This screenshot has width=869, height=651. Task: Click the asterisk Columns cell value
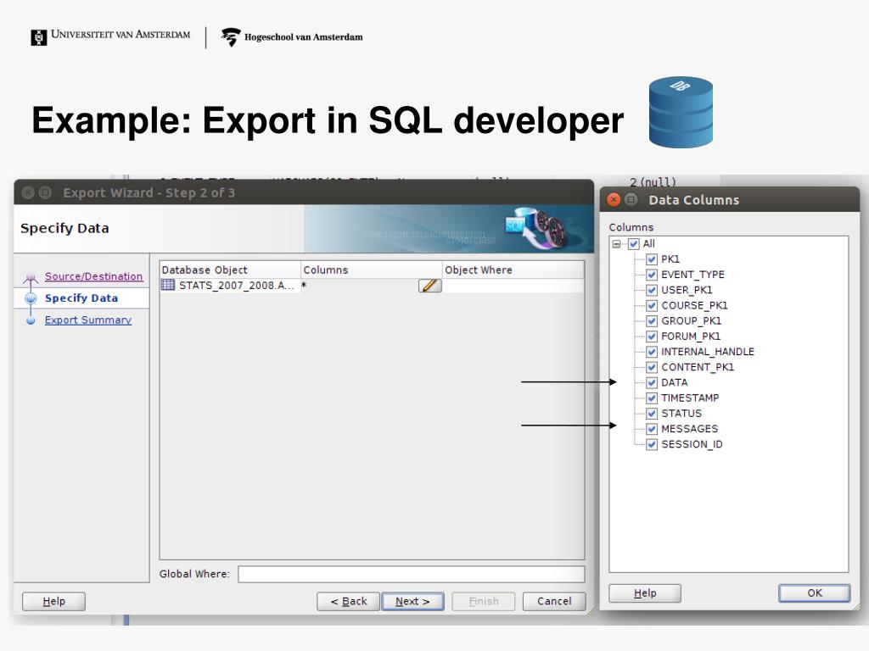coord(304,285)
